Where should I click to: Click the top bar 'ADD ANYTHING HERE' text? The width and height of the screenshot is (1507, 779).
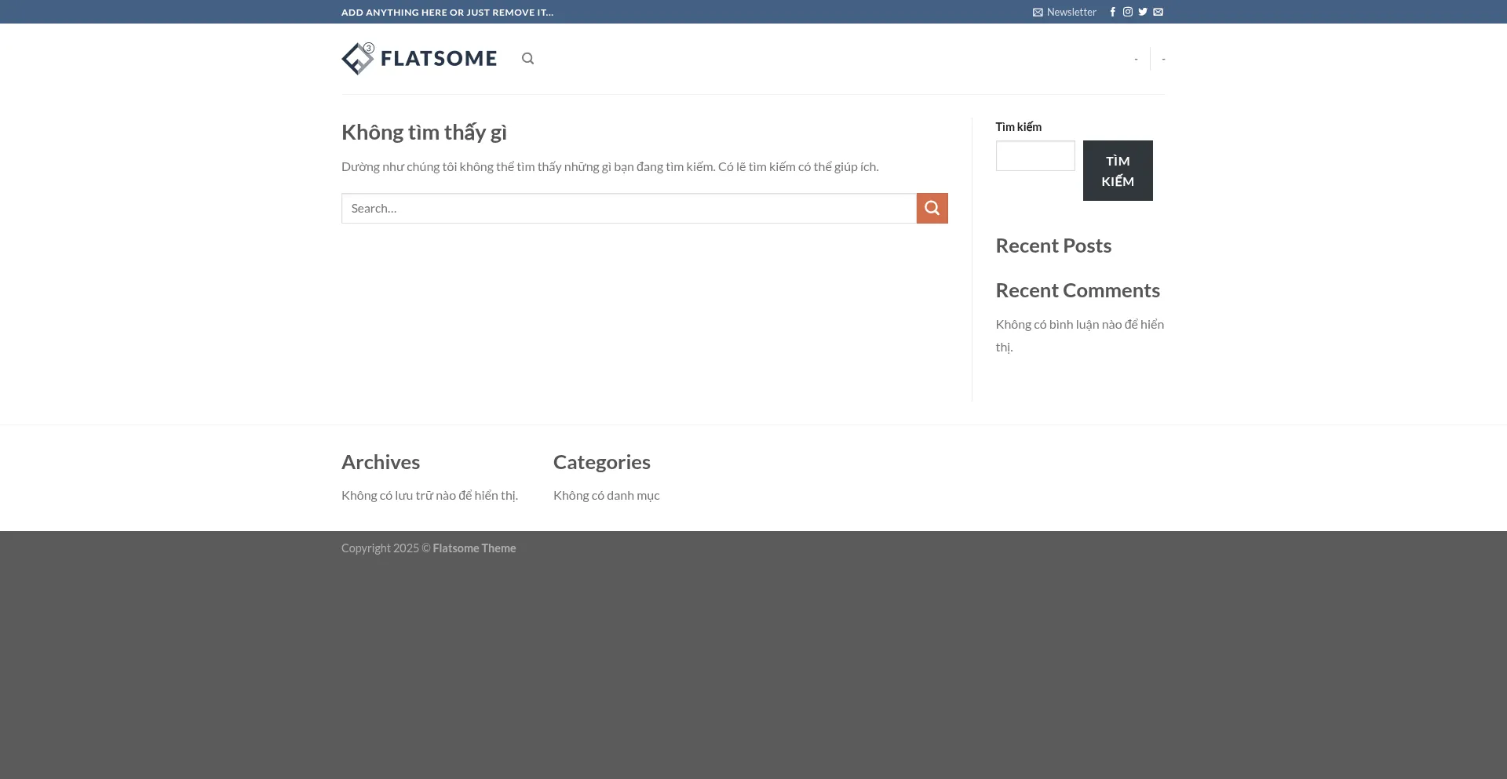coord(447,13)
